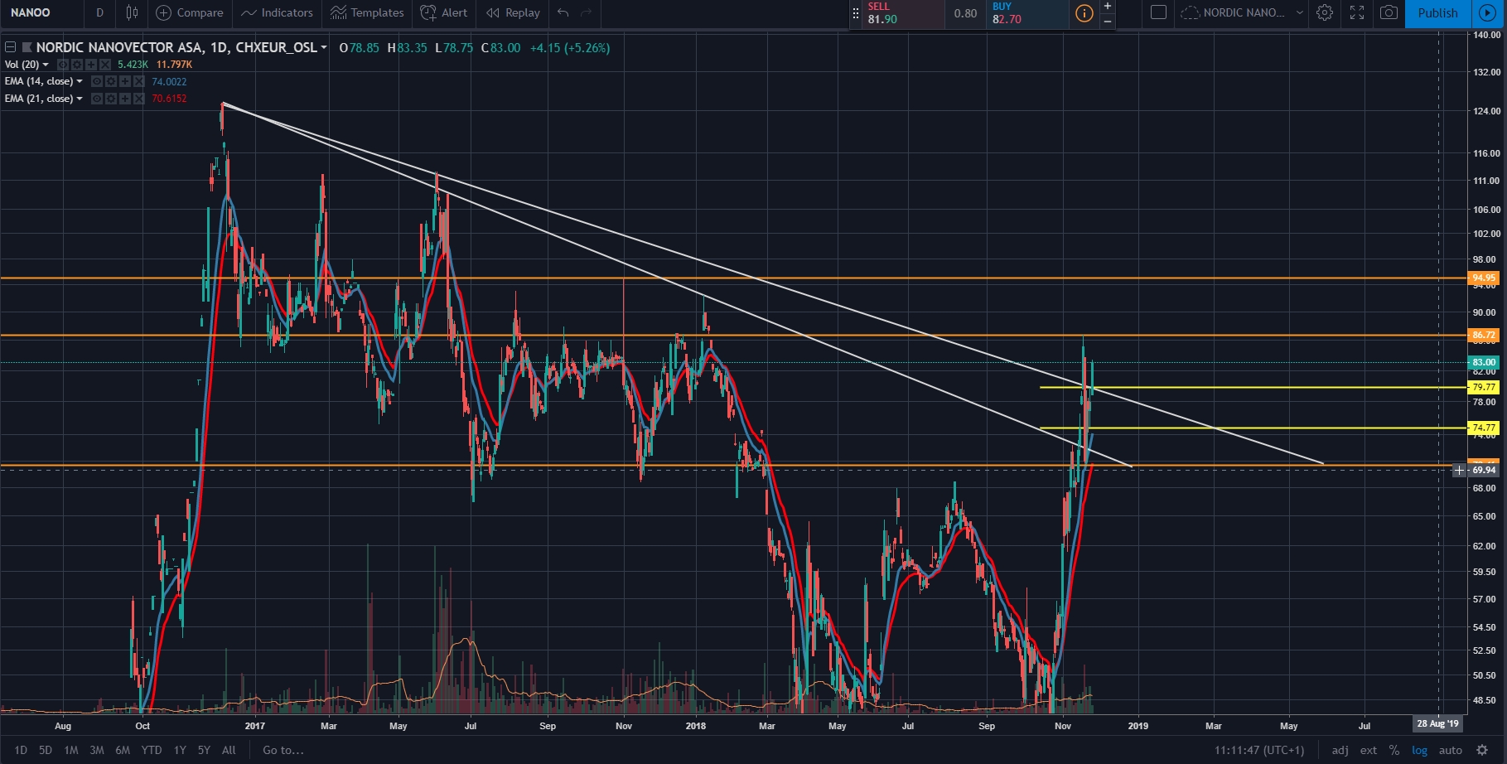Open the orange info icon in trading panel

pos(1084,13)
